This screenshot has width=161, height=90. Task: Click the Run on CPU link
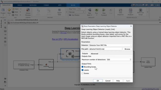[x=57, y=39]
